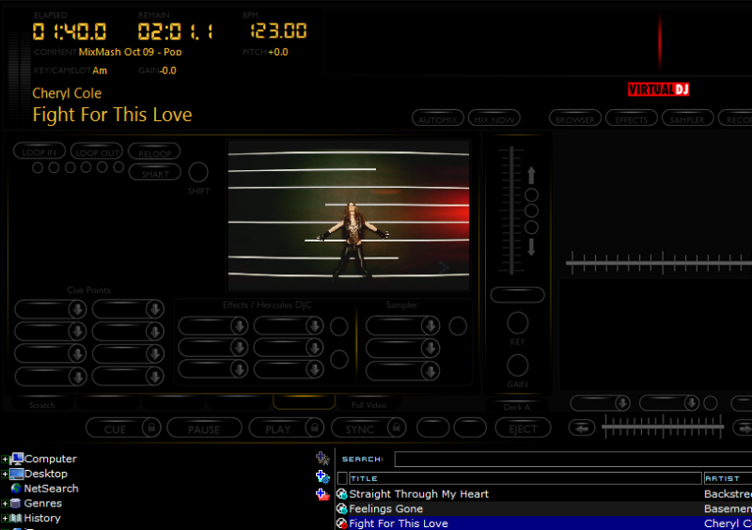Click the lower round button in Effects panel
The height and width of the screenshot is (530, 752).
[339, 359]
